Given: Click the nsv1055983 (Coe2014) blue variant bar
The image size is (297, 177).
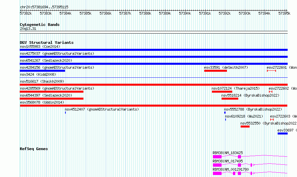Looking at the screenshot, I should point(154,50).
